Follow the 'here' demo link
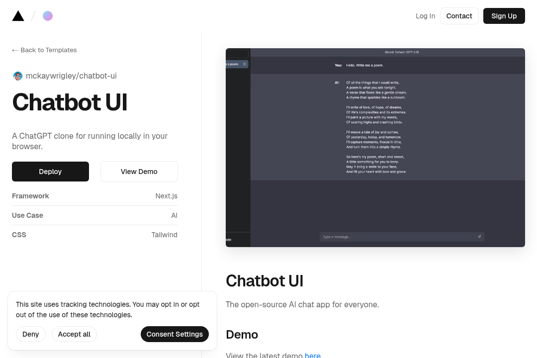 (313, 355)
